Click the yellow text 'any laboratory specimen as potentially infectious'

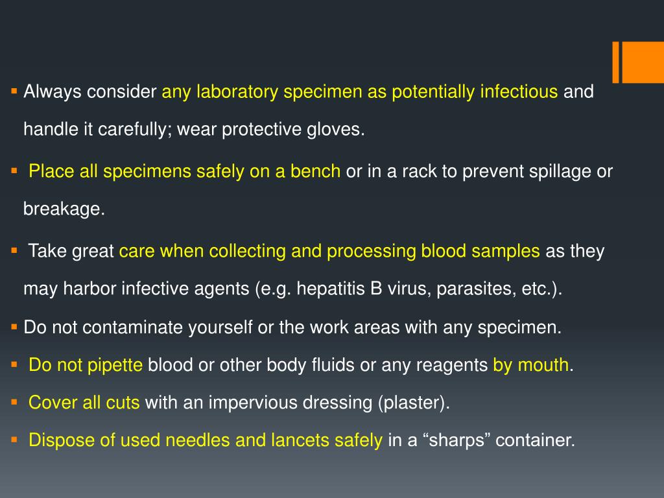tap(359, 92)
